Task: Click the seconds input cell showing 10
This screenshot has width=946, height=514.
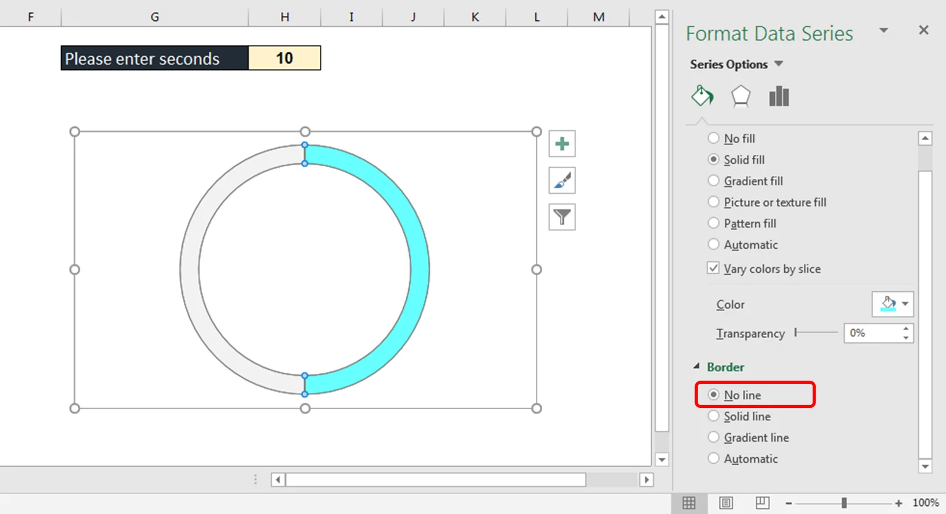Action: pos(285,58)
